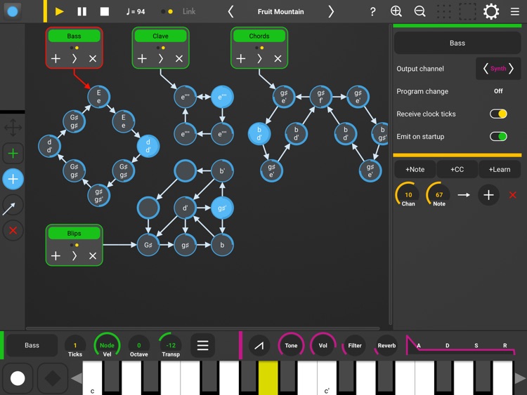
Task: Click the sawtooth waveform selector
Action: (x=259, y=346)
